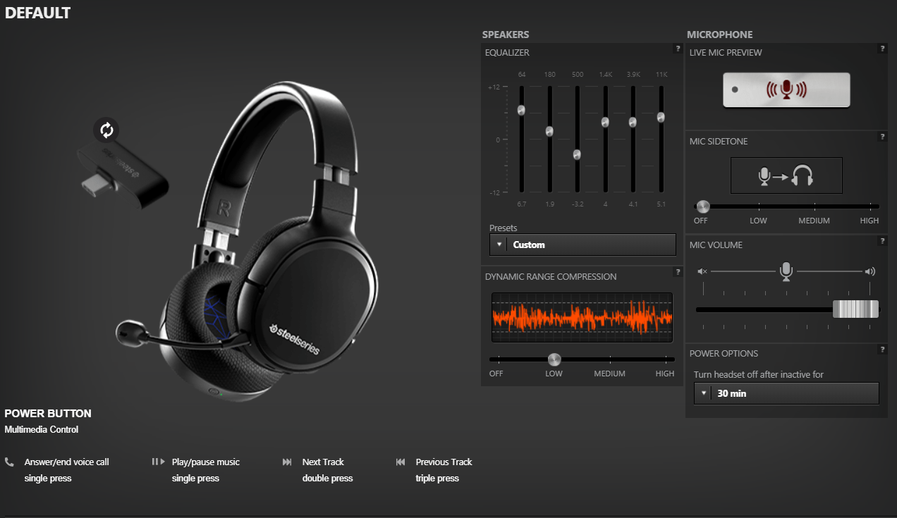
Task: Set mic sidetone to HIGH
Action: (x=869, y=221)
